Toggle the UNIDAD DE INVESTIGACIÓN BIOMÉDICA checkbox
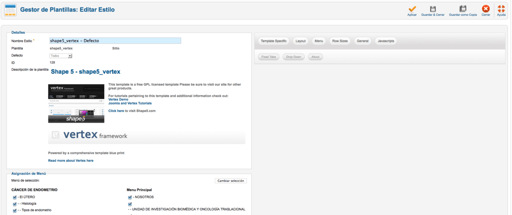Screen dimensions: 512x215 click(130, 204)
